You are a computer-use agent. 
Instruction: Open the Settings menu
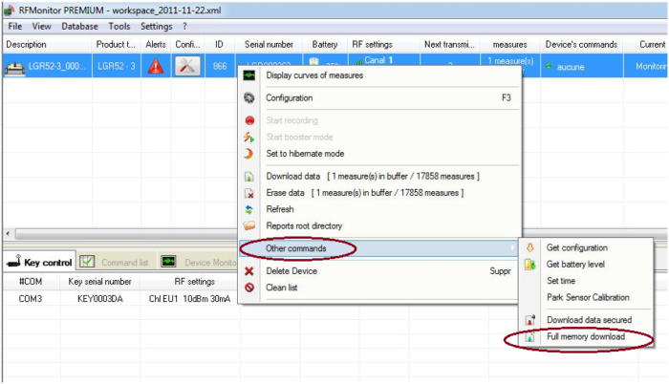pyautogui.click(x=156, y=27)
